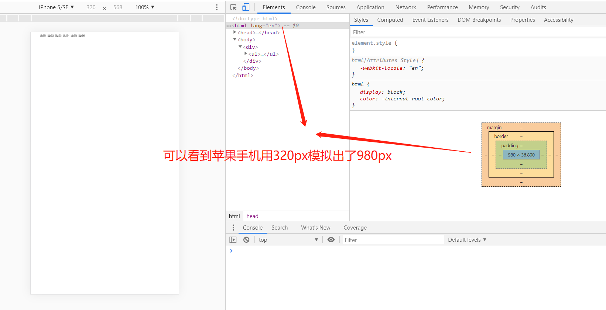Open the Memory panel tab
The height and width of the screenshot is (310, 606).
click(x=479, y=7)
